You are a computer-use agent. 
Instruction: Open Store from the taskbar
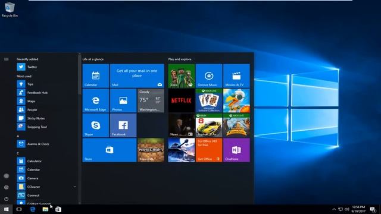(x=58, y=209)
